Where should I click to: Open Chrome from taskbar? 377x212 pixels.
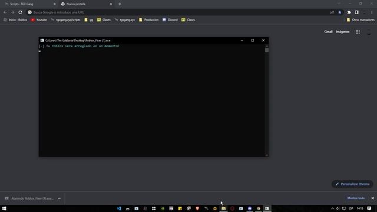[259, 208]
